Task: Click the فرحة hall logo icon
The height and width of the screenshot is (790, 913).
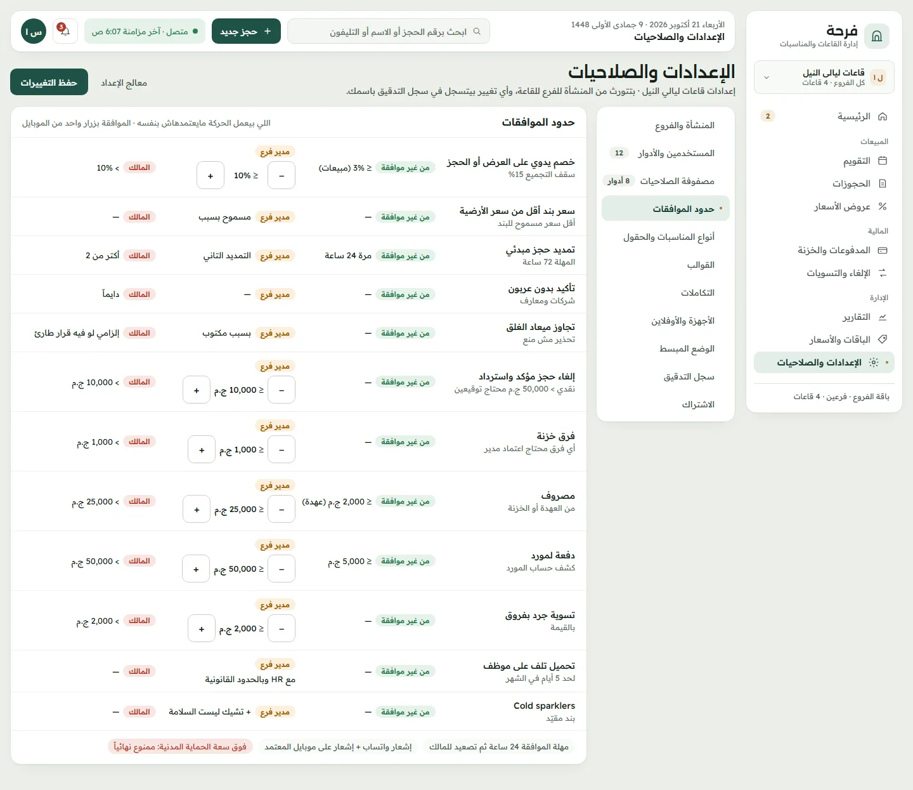Action: coord(877,36)
